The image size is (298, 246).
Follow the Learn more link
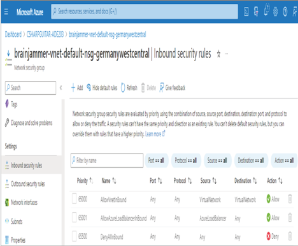pos(155,134)
